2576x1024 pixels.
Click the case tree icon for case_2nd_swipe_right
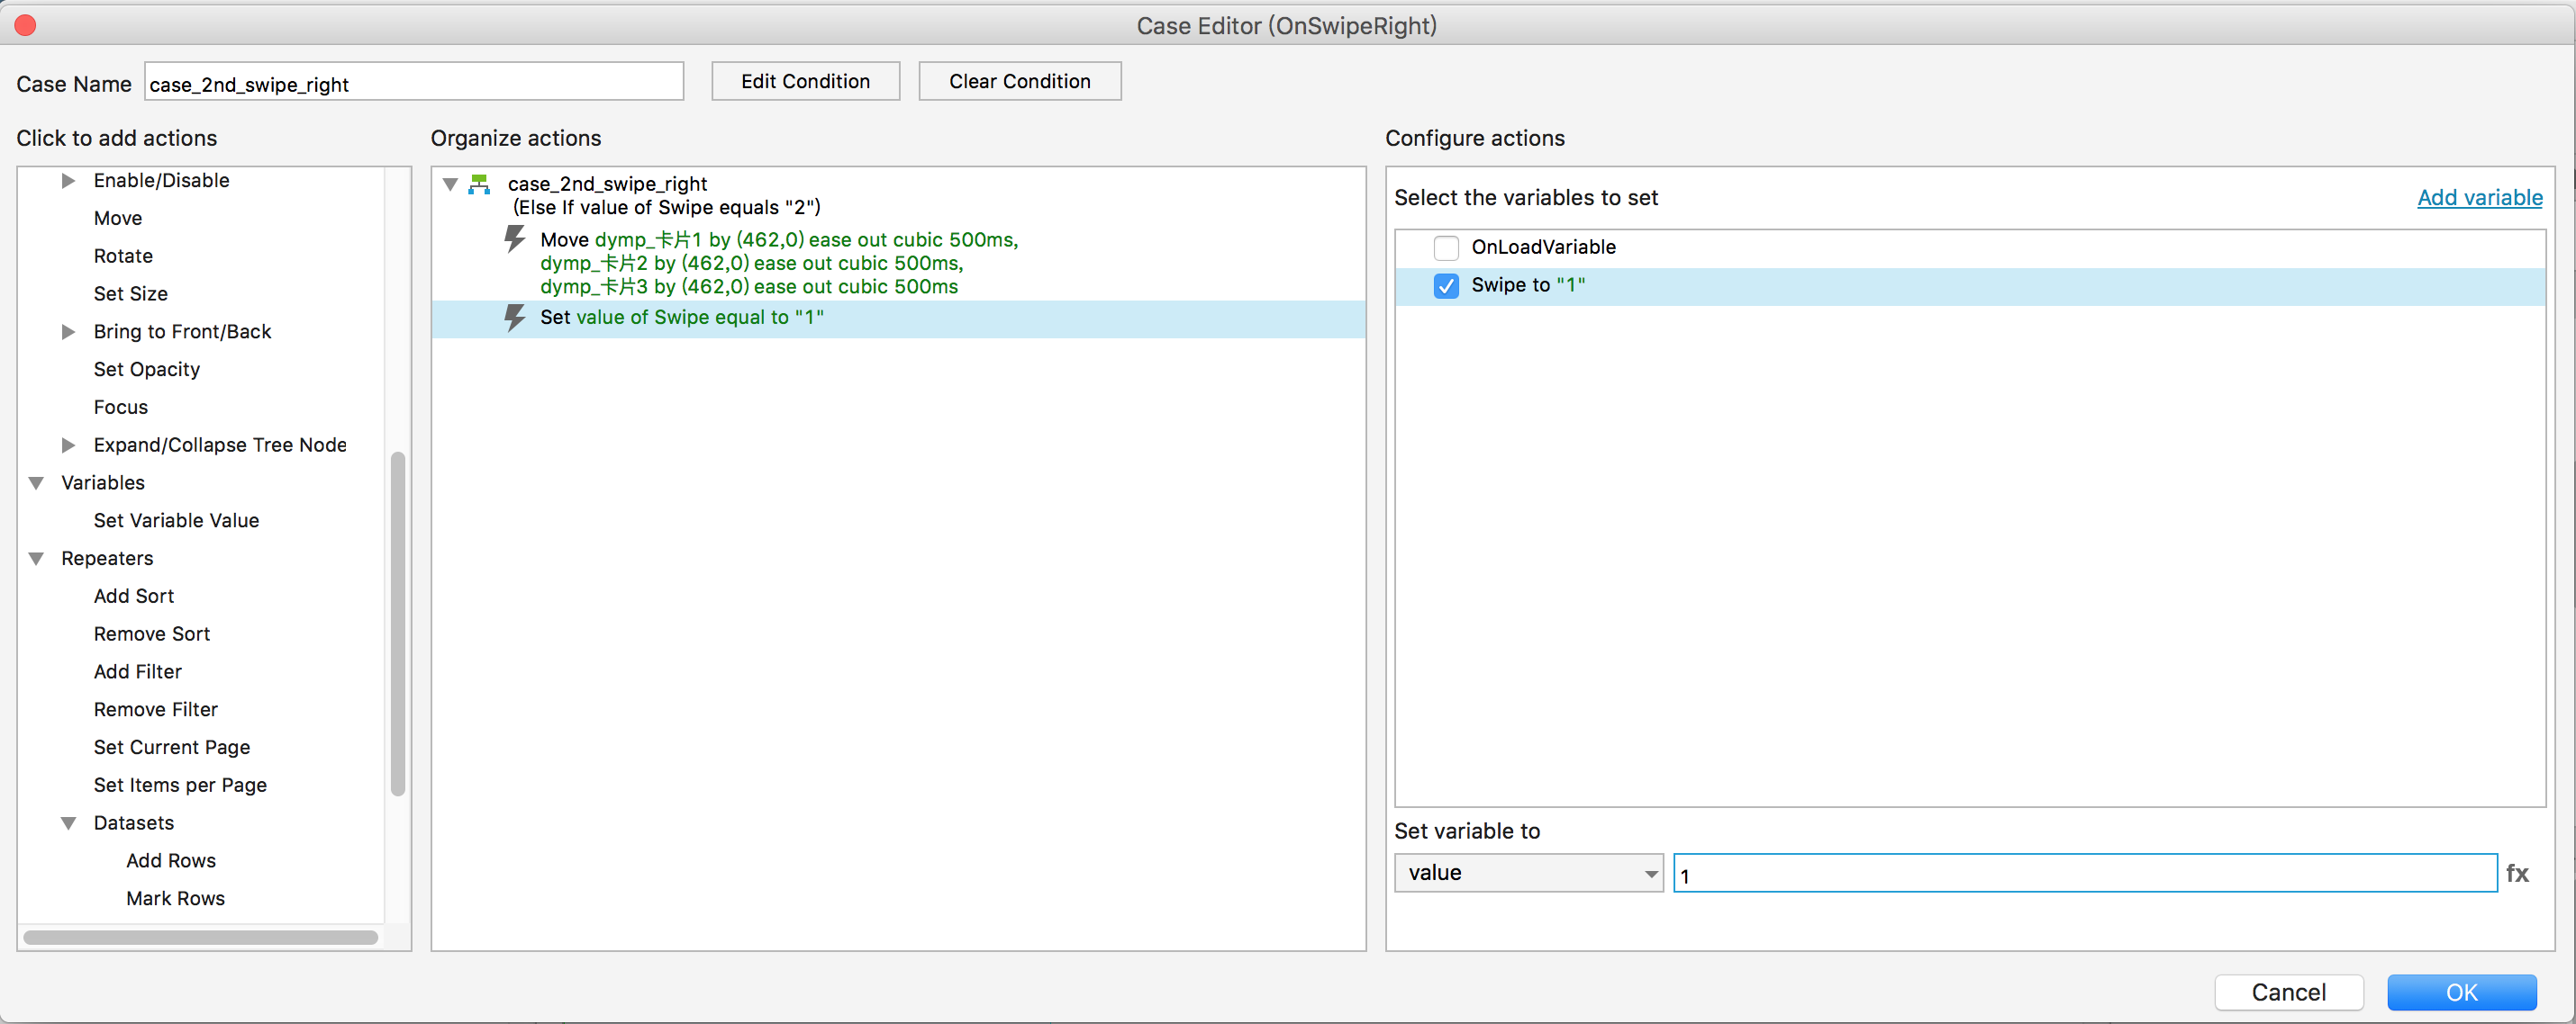[x=480, y=184]
